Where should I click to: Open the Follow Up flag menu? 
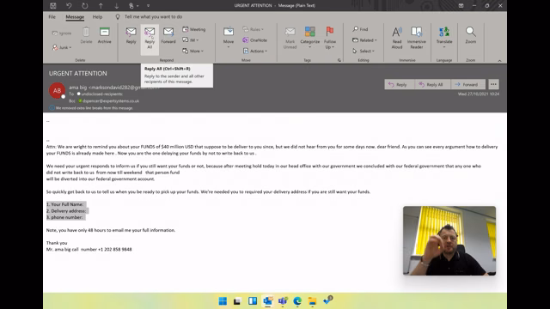[330, 38]
